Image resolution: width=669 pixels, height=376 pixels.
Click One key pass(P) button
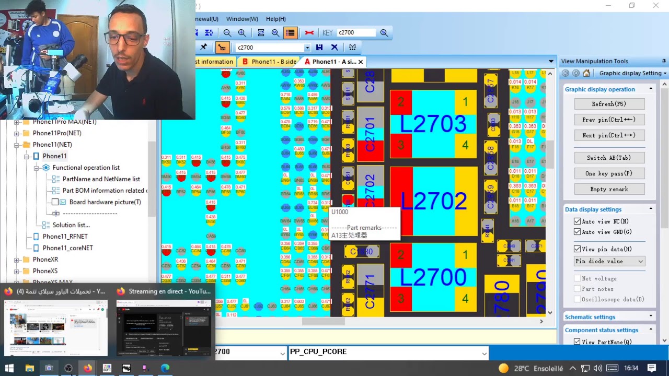click(609, 173)
